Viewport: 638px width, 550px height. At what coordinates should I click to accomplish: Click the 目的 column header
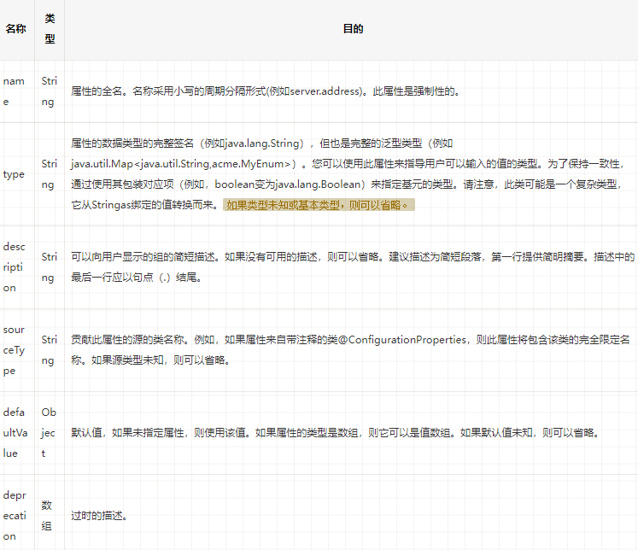[353, 29]
